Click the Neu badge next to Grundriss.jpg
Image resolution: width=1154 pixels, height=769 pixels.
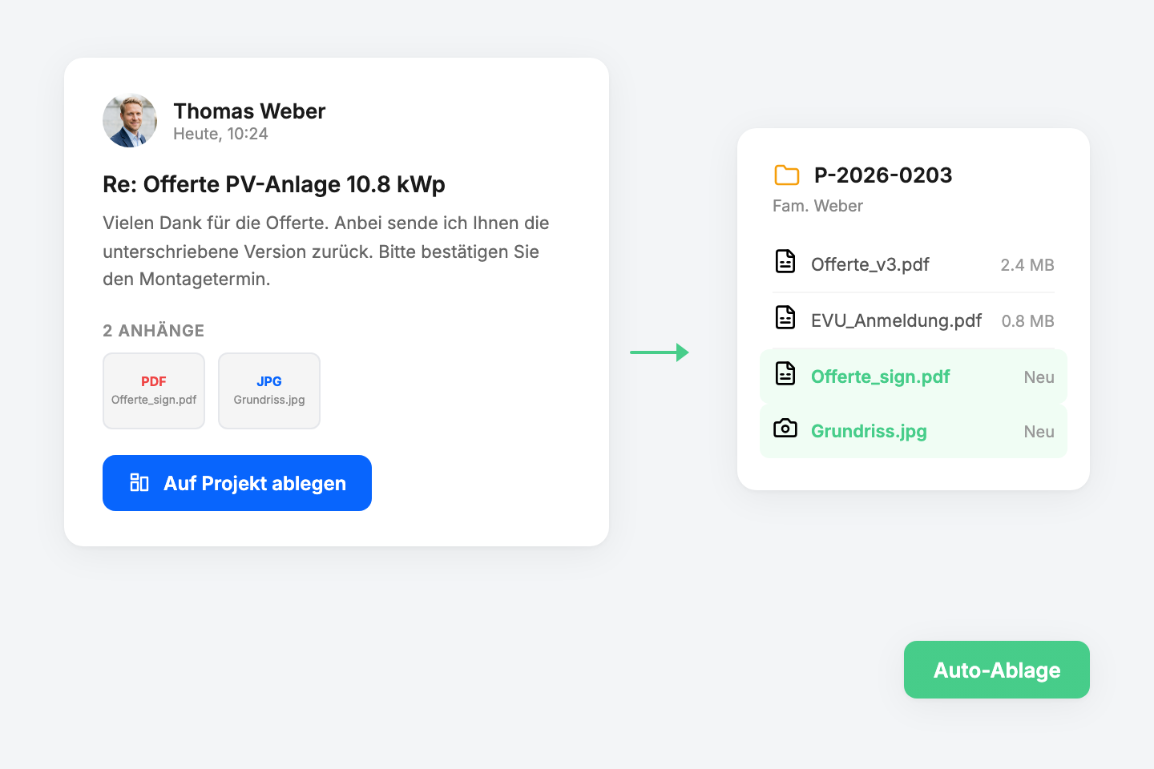[x=1039, y=432]
